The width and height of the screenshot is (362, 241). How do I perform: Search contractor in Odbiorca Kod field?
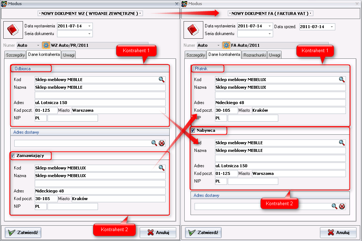click(162, 80)
